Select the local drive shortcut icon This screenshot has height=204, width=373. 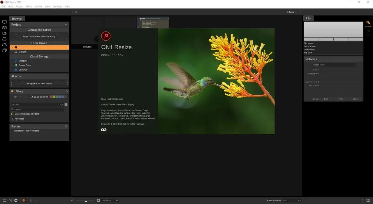(4, 39)
